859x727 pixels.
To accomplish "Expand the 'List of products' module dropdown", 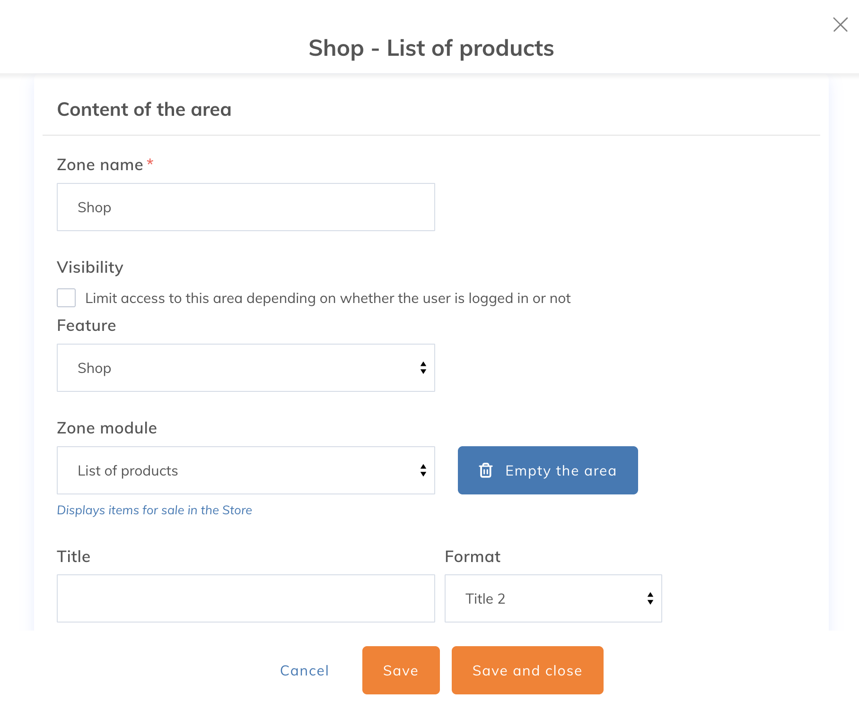I will (237, 470).
